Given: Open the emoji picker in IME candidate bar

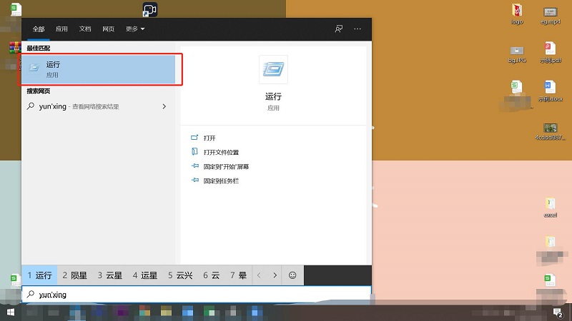Looking at the screenshot, I should tap(292, 275).
